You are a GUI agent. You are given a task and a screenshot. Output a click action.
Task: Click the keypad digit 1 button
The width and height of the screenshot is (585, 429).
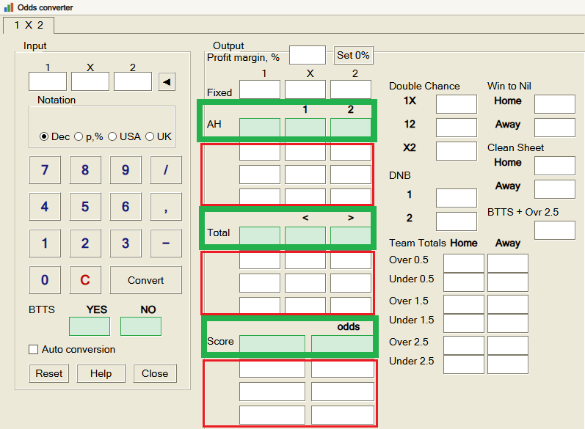pos(45,243)
